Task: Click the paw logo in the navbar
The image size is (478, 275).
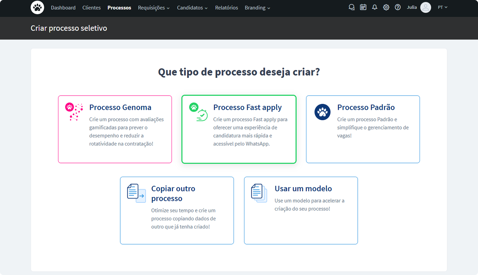Action: pos(37,7)
